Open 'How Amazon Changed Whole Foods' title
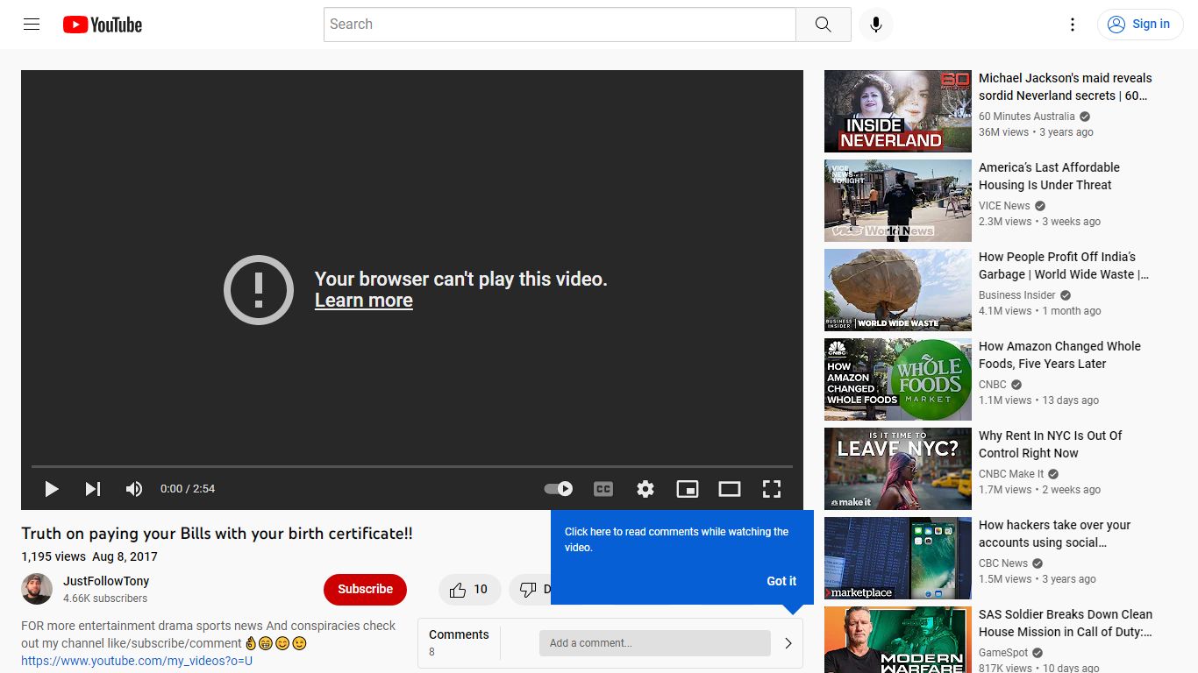 [1059, 355]
